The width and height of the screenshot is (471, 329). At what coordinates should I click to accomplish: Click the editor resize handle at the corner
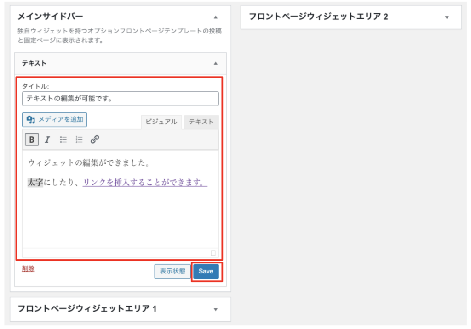[213, 253]
